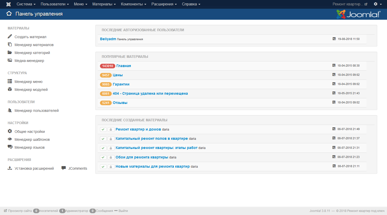Click pencil icon for Создать материал
Viewport: 387px width, 215px height.
tap(10, 36)
